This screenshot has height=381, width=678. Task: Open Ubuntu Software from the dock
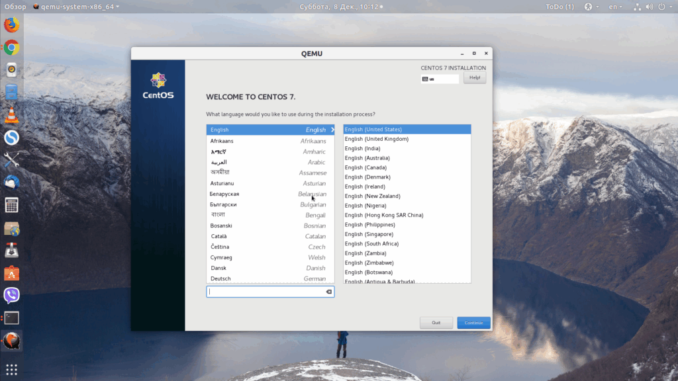[12, 273]
